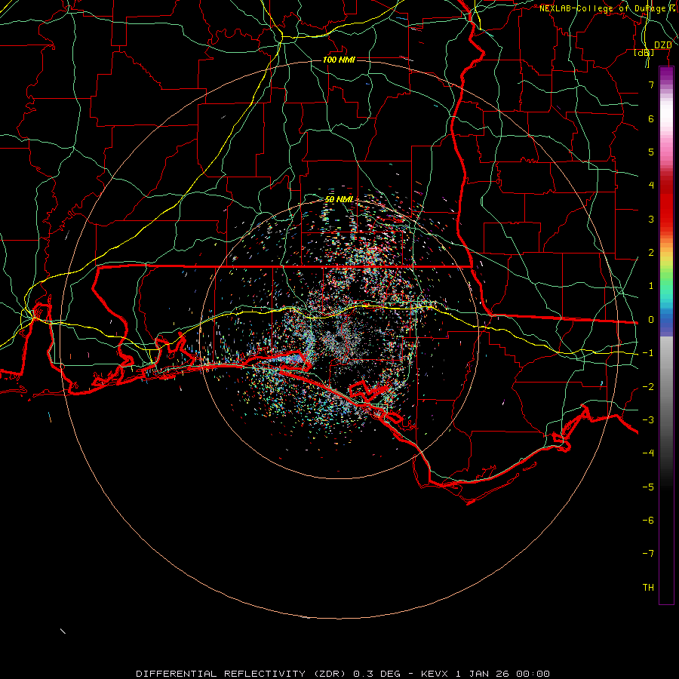The image size is (679, 679).
Task: Click the ZDR vertical color scale bar
Action: [x=666, y=336]
